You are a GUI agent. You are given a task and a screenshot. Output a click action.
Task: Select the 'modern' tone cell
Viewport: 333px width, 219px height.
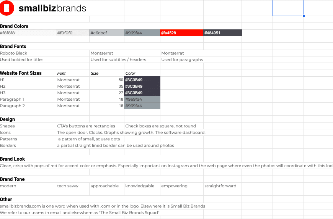28,186
